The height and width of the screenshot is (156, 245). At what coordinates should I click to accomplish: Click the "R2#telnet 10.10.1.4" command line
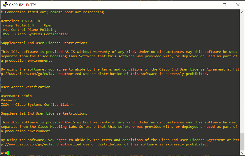click(21, 21)
